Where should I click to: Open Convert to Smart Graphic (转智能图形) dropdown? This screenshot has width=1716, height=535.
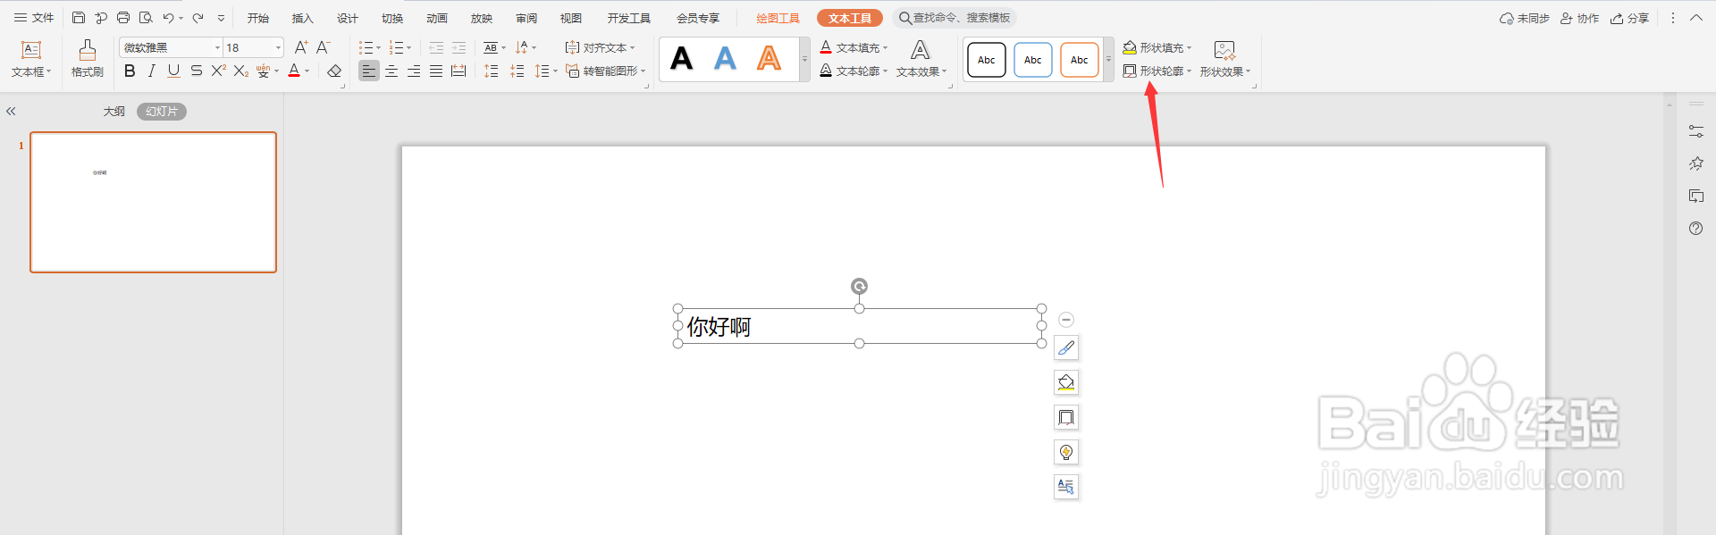click(605, 71)
